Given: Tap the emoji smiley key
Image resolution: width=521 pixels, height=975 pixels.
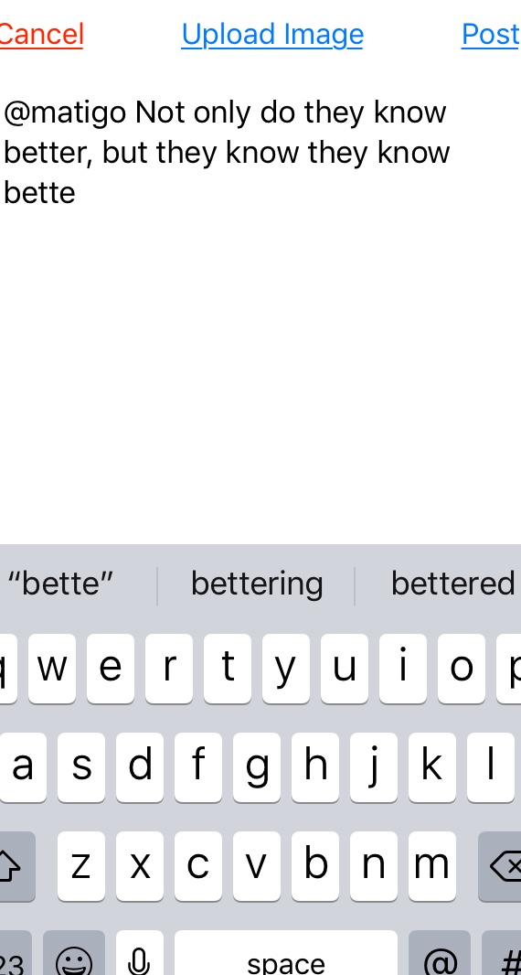Looking at the screenshot, I should point(74,954).
